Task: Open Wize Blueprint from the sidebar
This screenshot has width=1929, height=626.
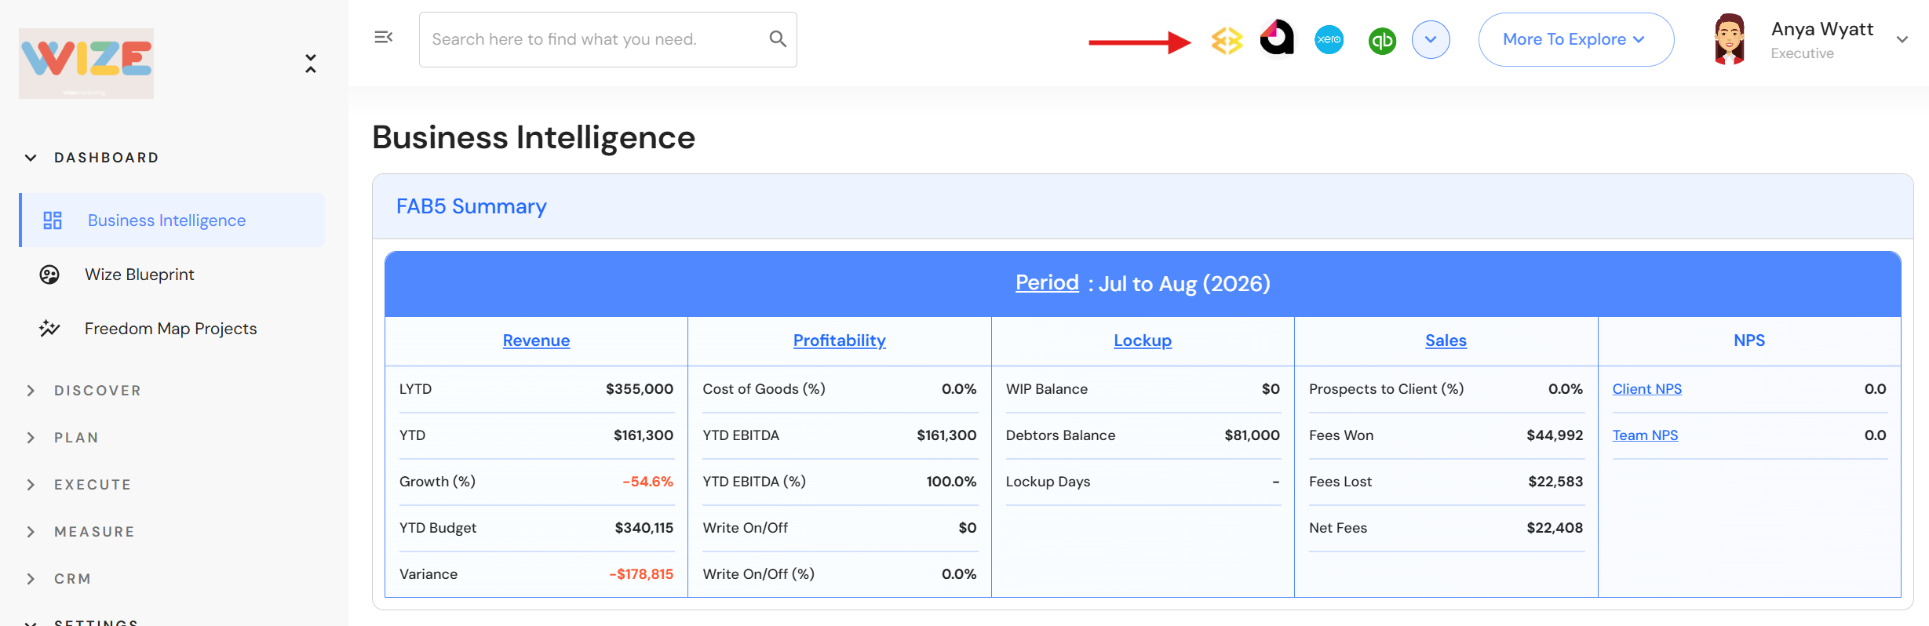Action: (139, 275)
